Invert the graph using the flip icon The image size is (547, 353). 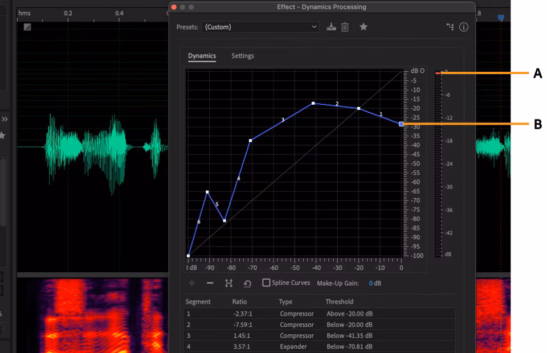[x=229, y=282]
